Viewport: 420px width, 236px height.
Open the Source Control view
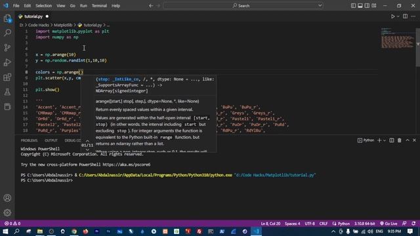tap(7, 48)
